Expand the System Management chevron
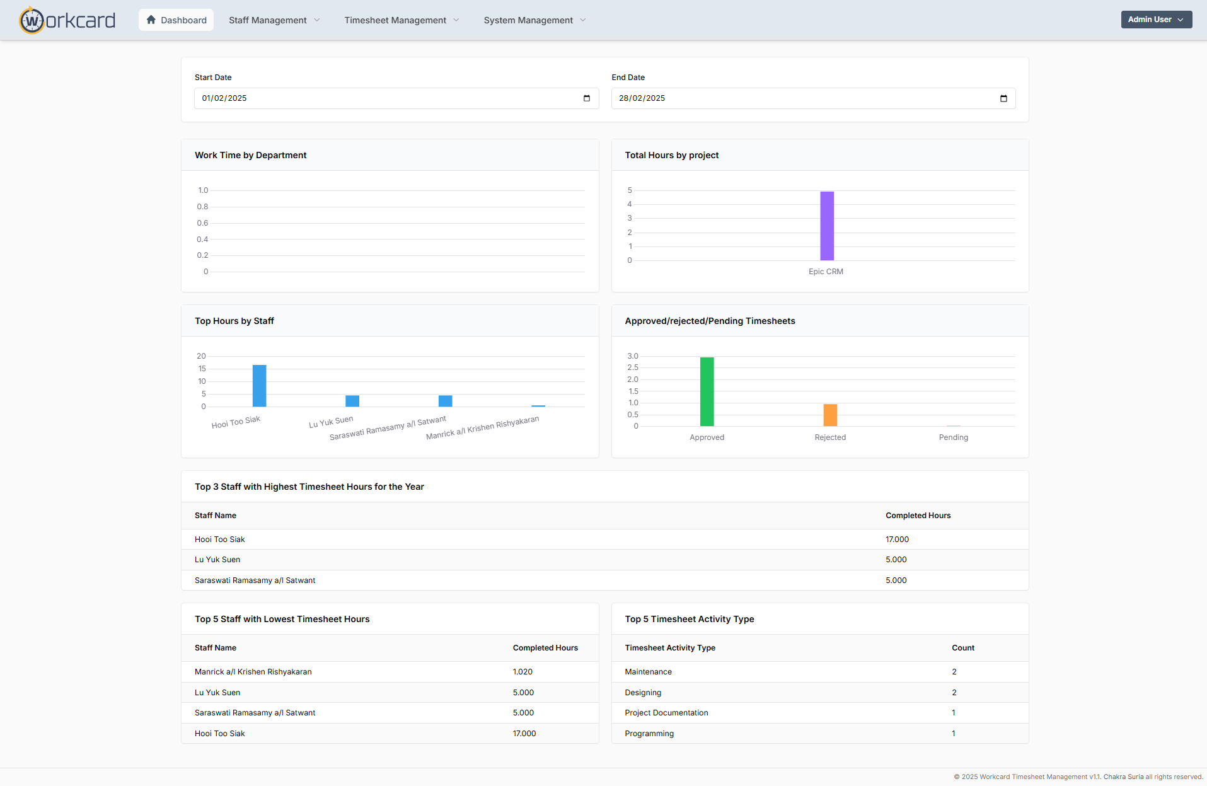1207x786 pixels. point(583,20)
